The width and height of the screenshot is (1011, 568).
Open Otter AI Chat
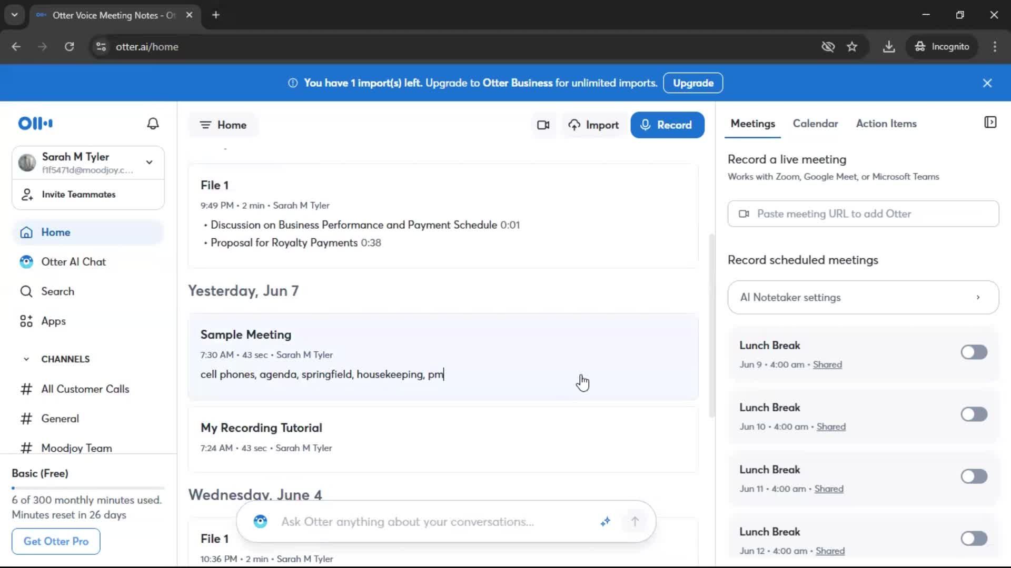point(88,262)
